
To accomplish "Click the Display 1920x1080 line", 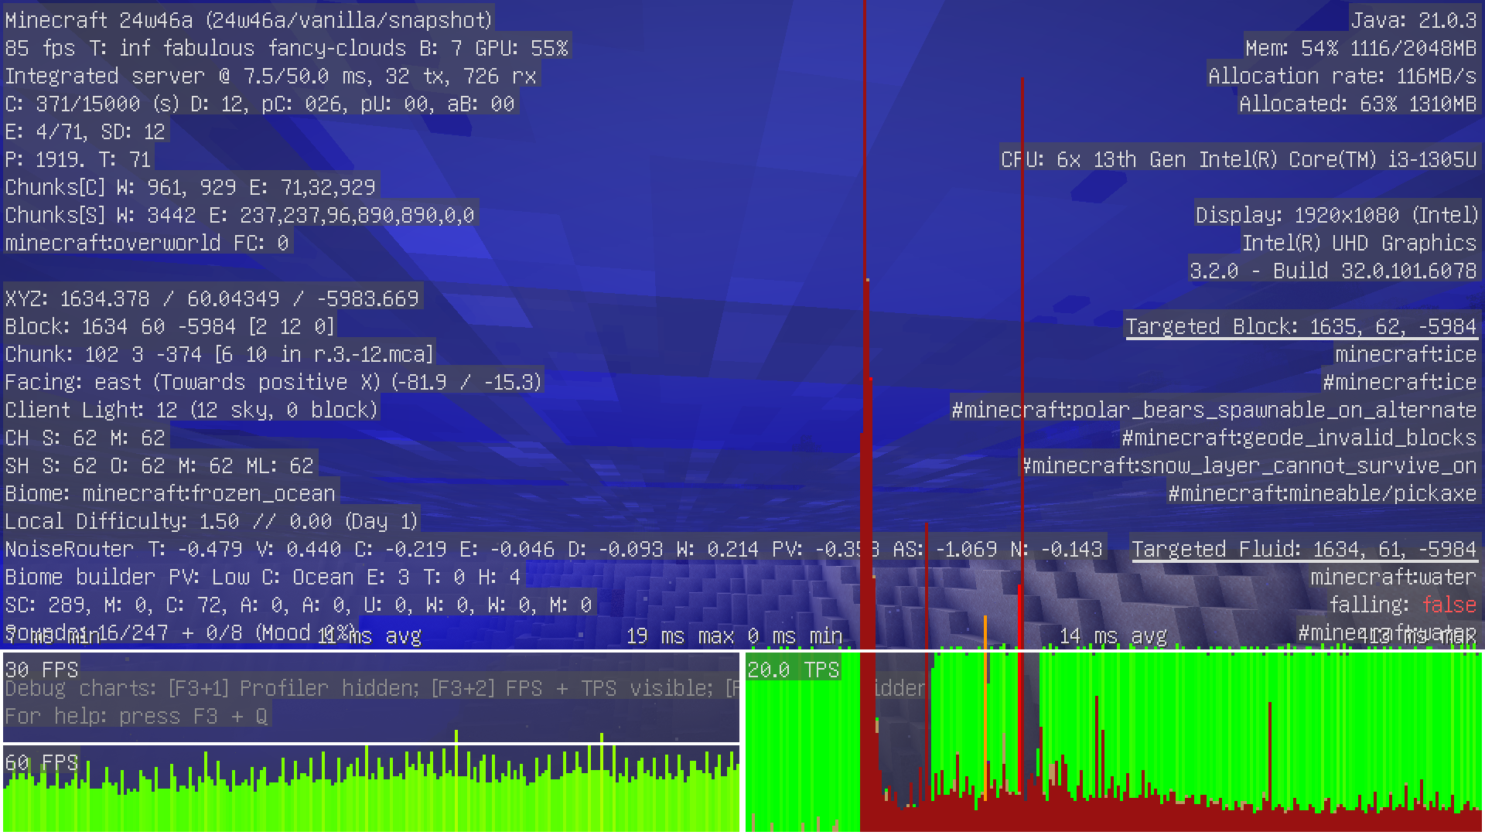I will click(x=1336, y=215).
